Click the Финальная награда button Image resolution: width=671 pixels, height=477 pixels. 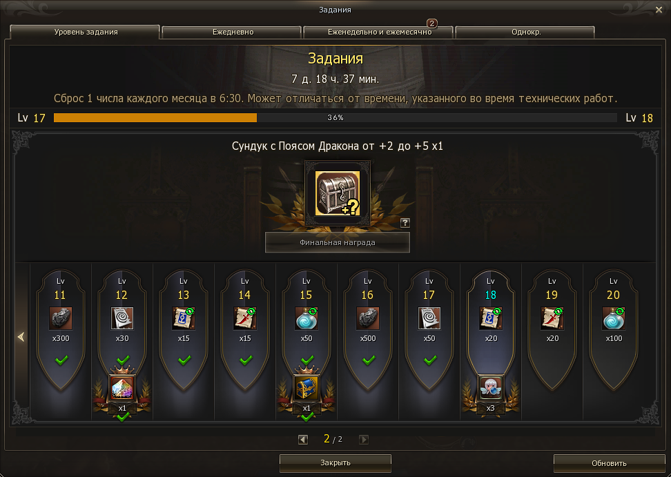coord(337,242)
